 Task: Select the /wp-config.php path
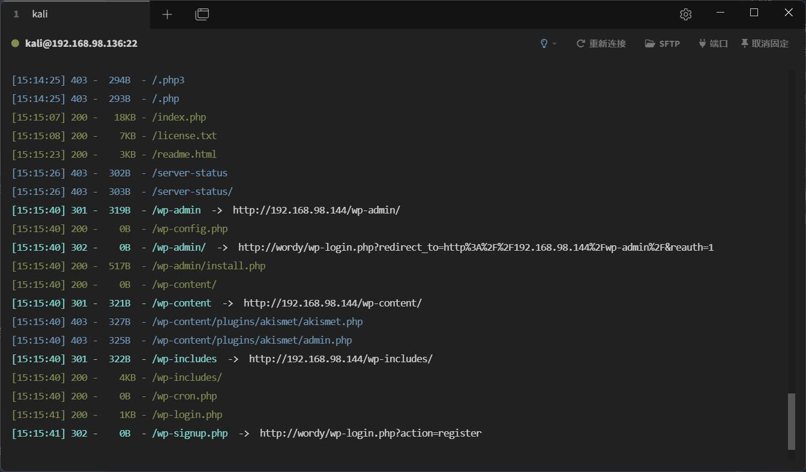click(190, 229)
